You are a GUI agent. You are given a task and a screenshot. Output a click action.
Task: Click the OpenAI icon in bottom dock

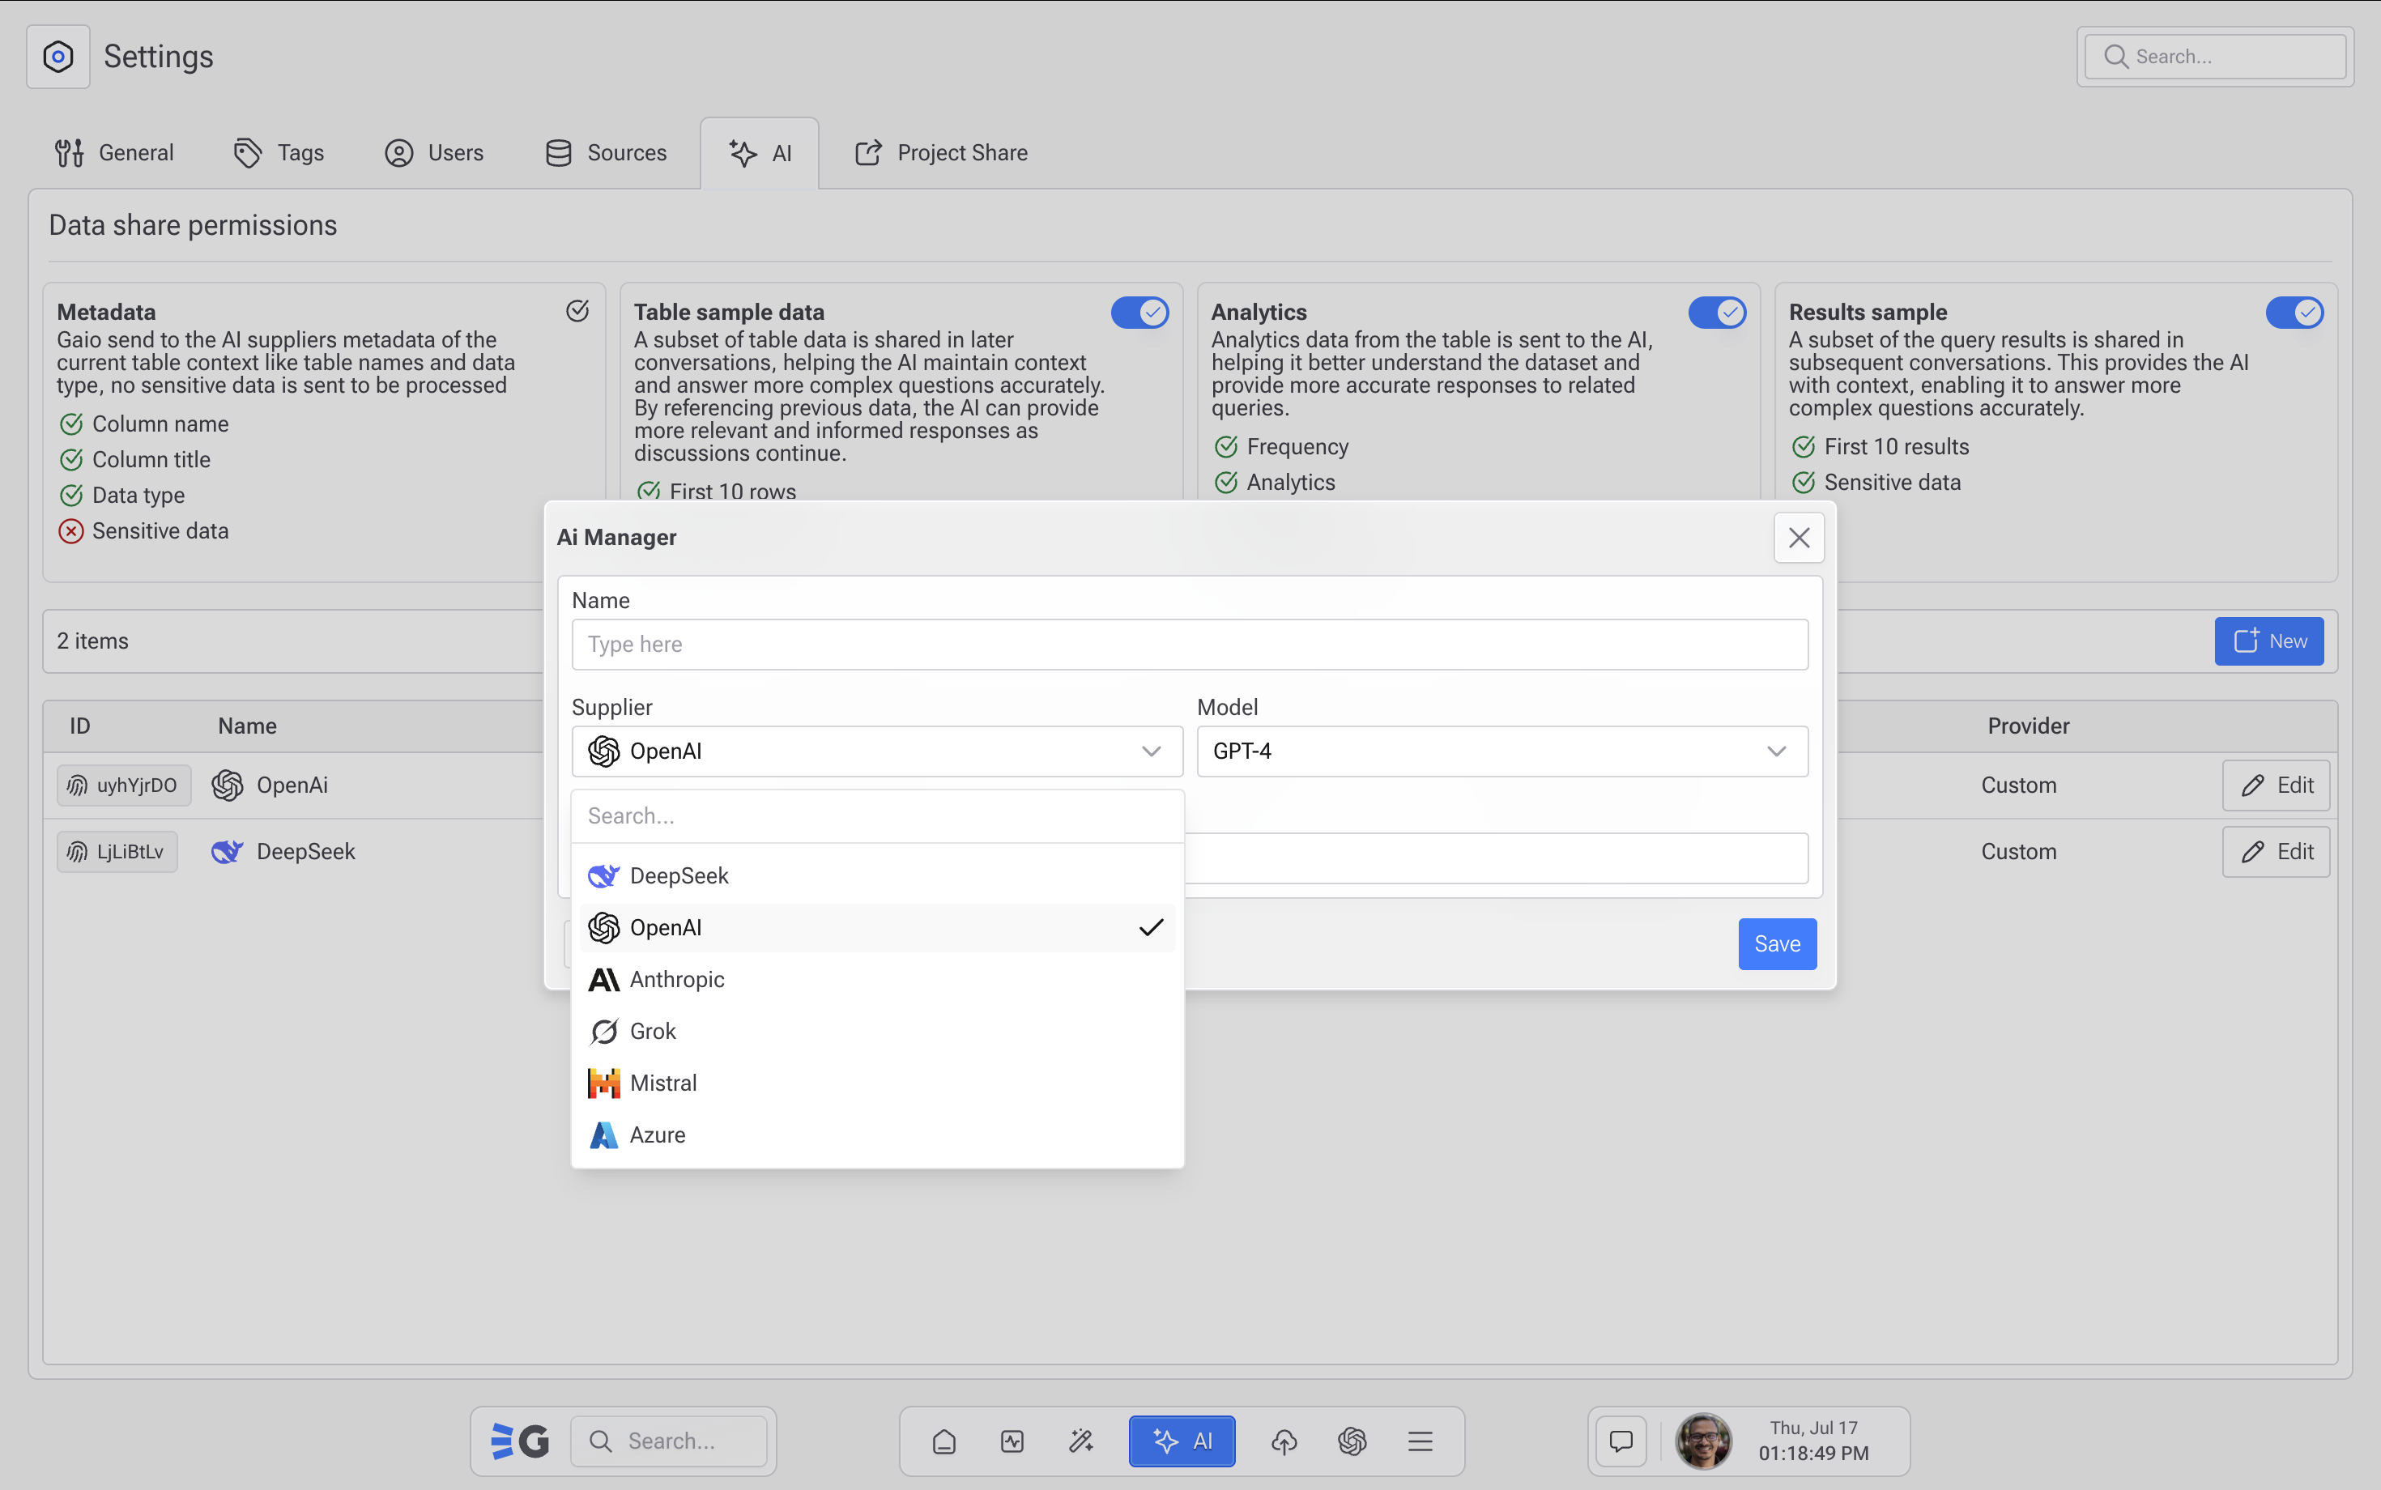click(1351, 1441)
